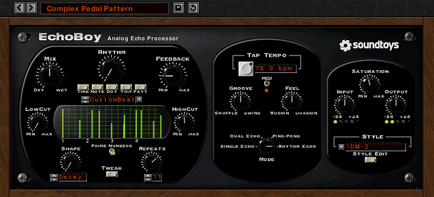Click the Input level knob
This screenshot has height=197, width=434.
[345, 105]
